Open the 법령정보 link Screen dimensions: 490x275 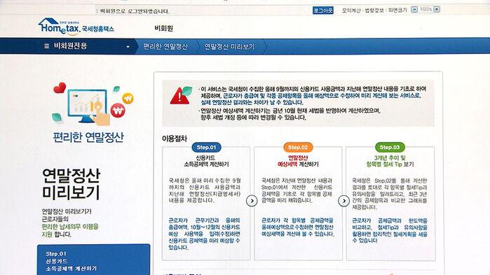coord(374,10)
